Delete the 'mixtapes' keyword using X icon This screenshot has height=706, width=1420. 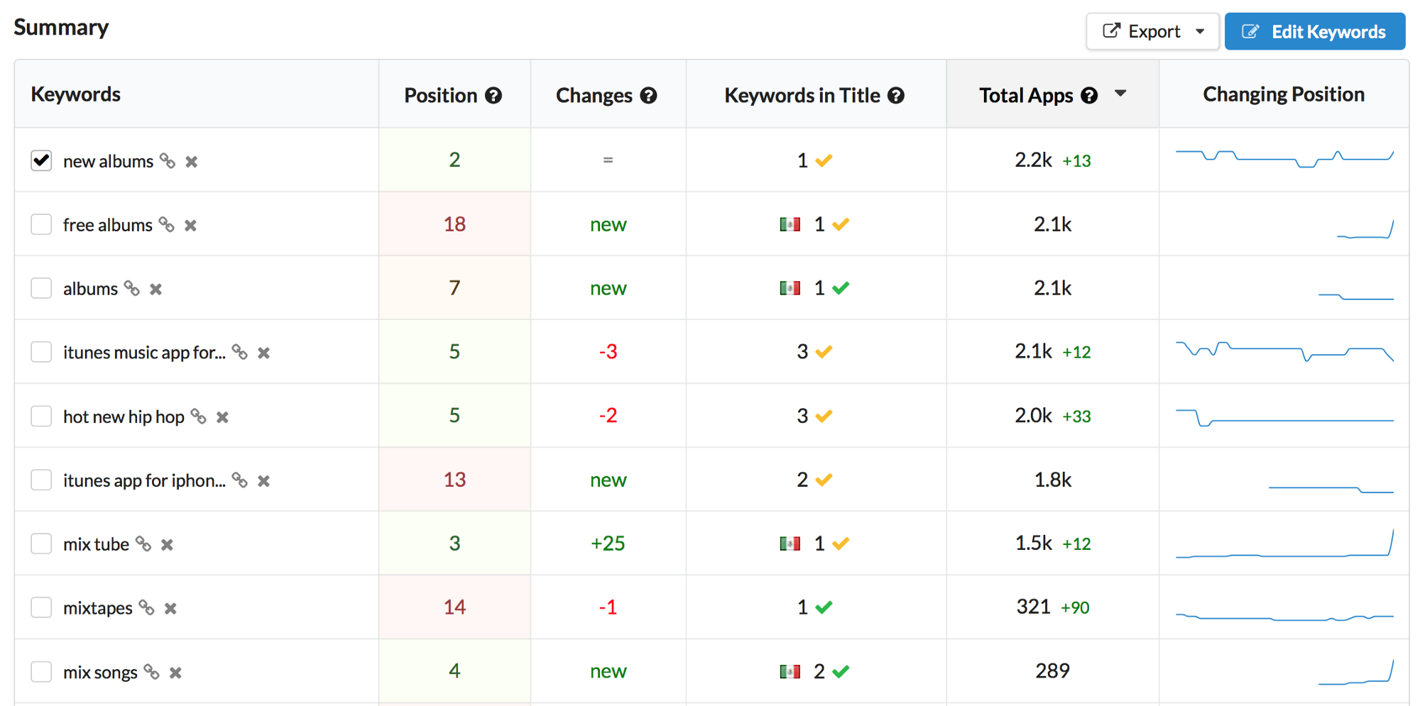pos(170,609)
